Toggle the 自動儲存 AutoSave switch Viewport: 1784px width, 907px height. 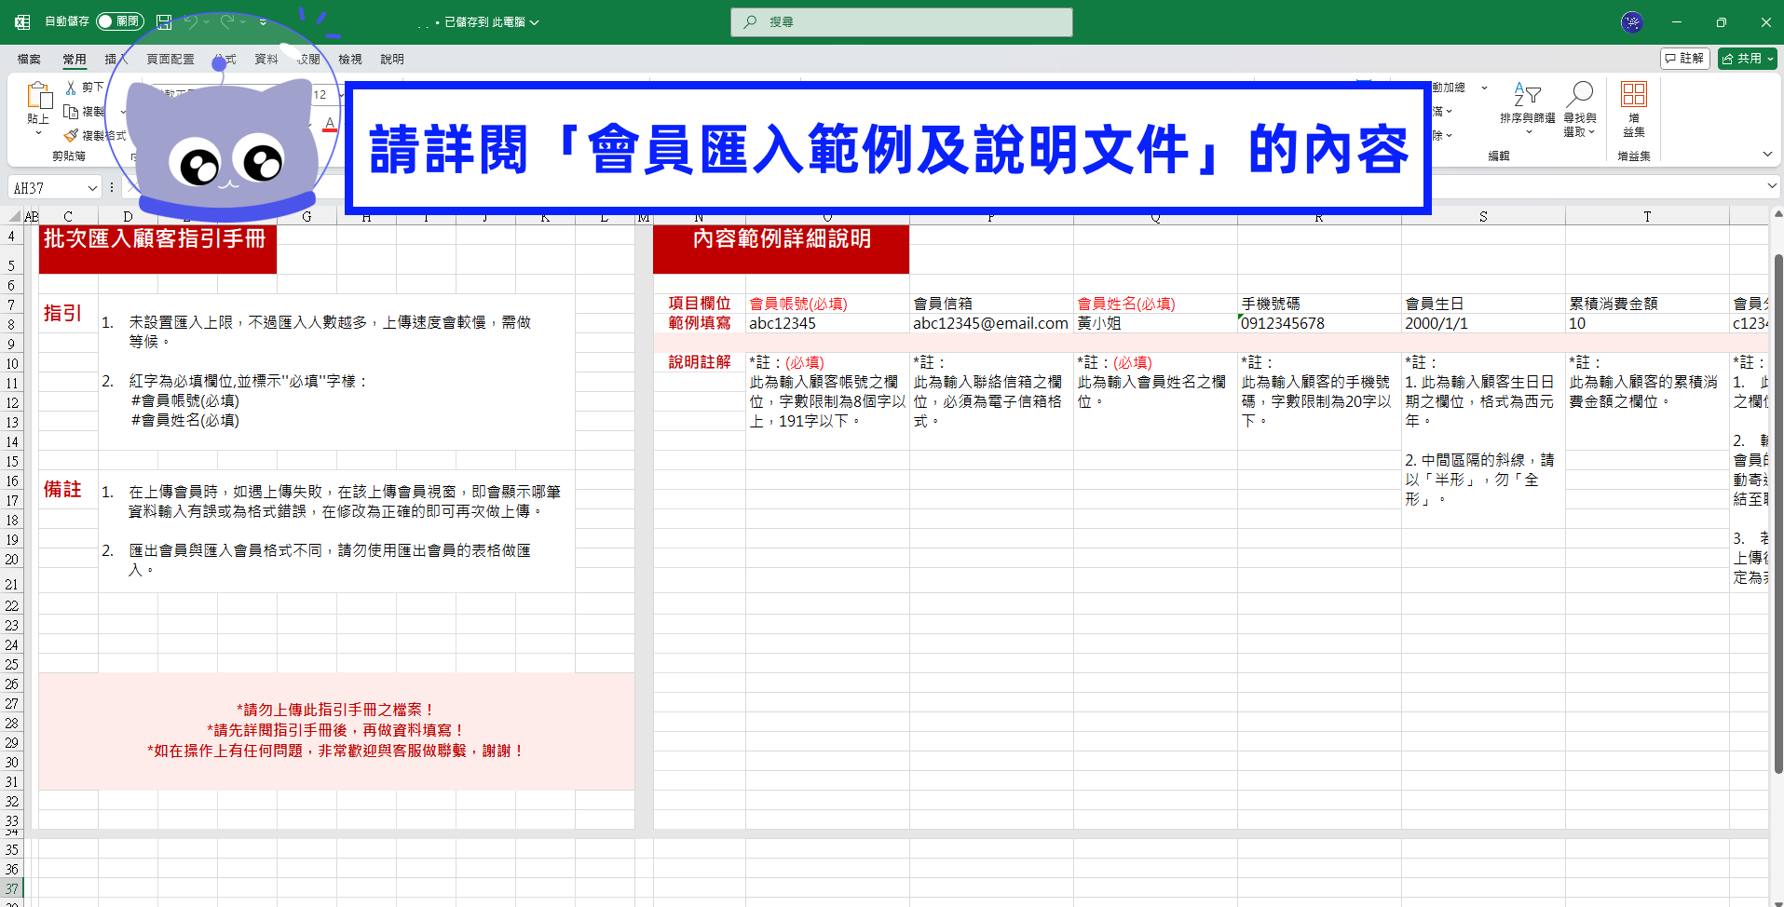(x=119, y=21)
